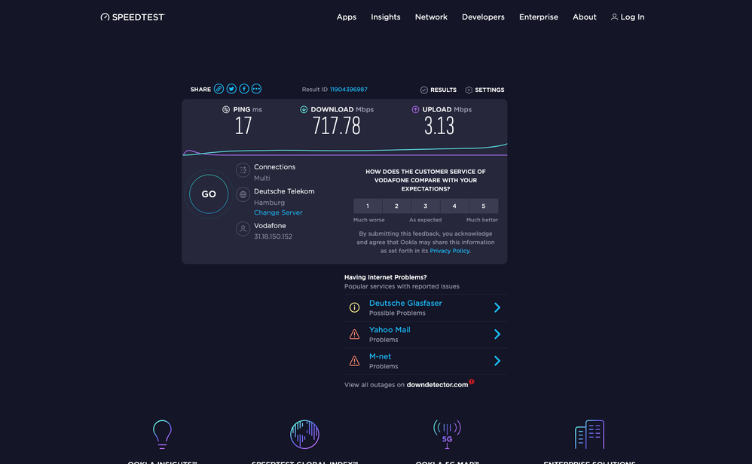752x464 pixels.
Task: Click the speed graph line
Action: click(344, 151)
